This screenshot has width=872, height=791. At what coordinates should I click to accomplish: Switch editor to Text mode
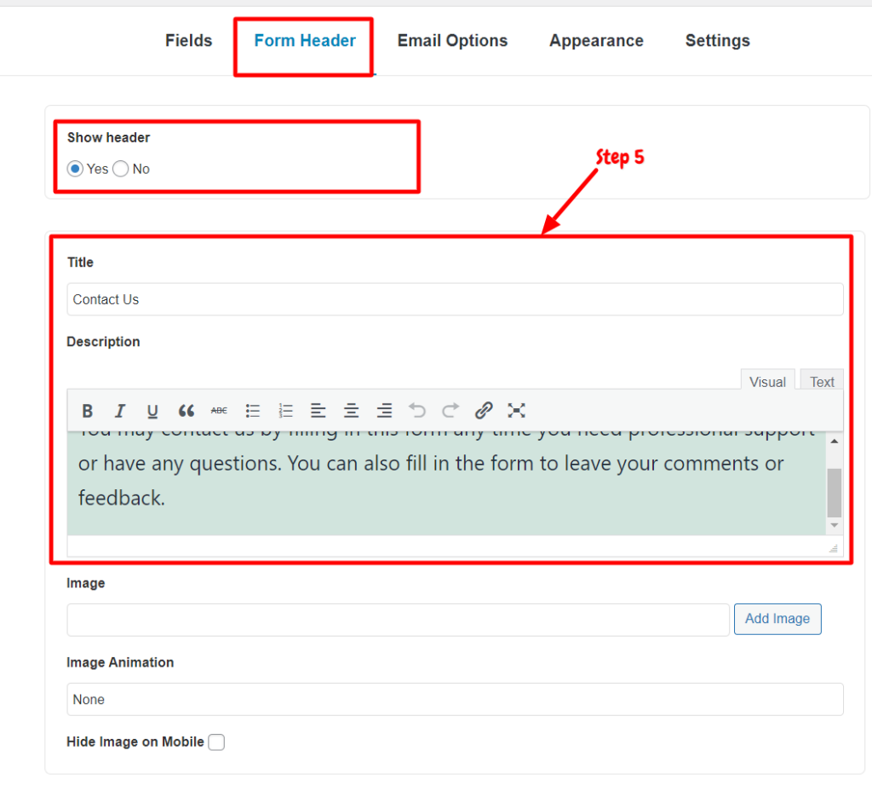(x=822, y=381)
